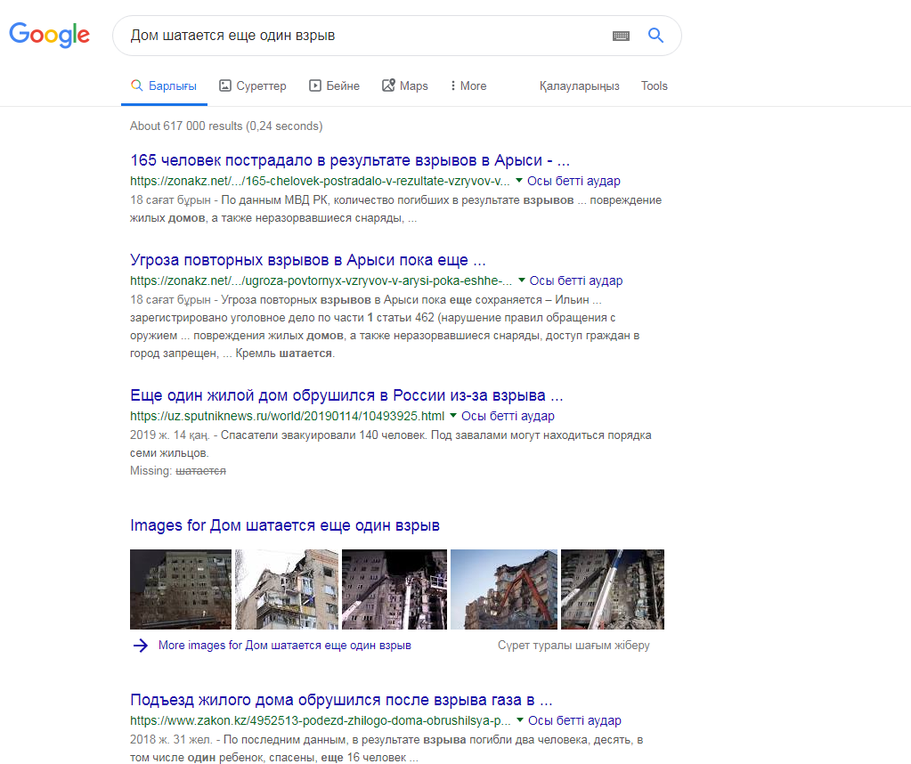The width and height of the screenshot is (911, 764).
Task: Click 'Сурет туралы шағым жіберу' report link
Action: click(573, 646)
